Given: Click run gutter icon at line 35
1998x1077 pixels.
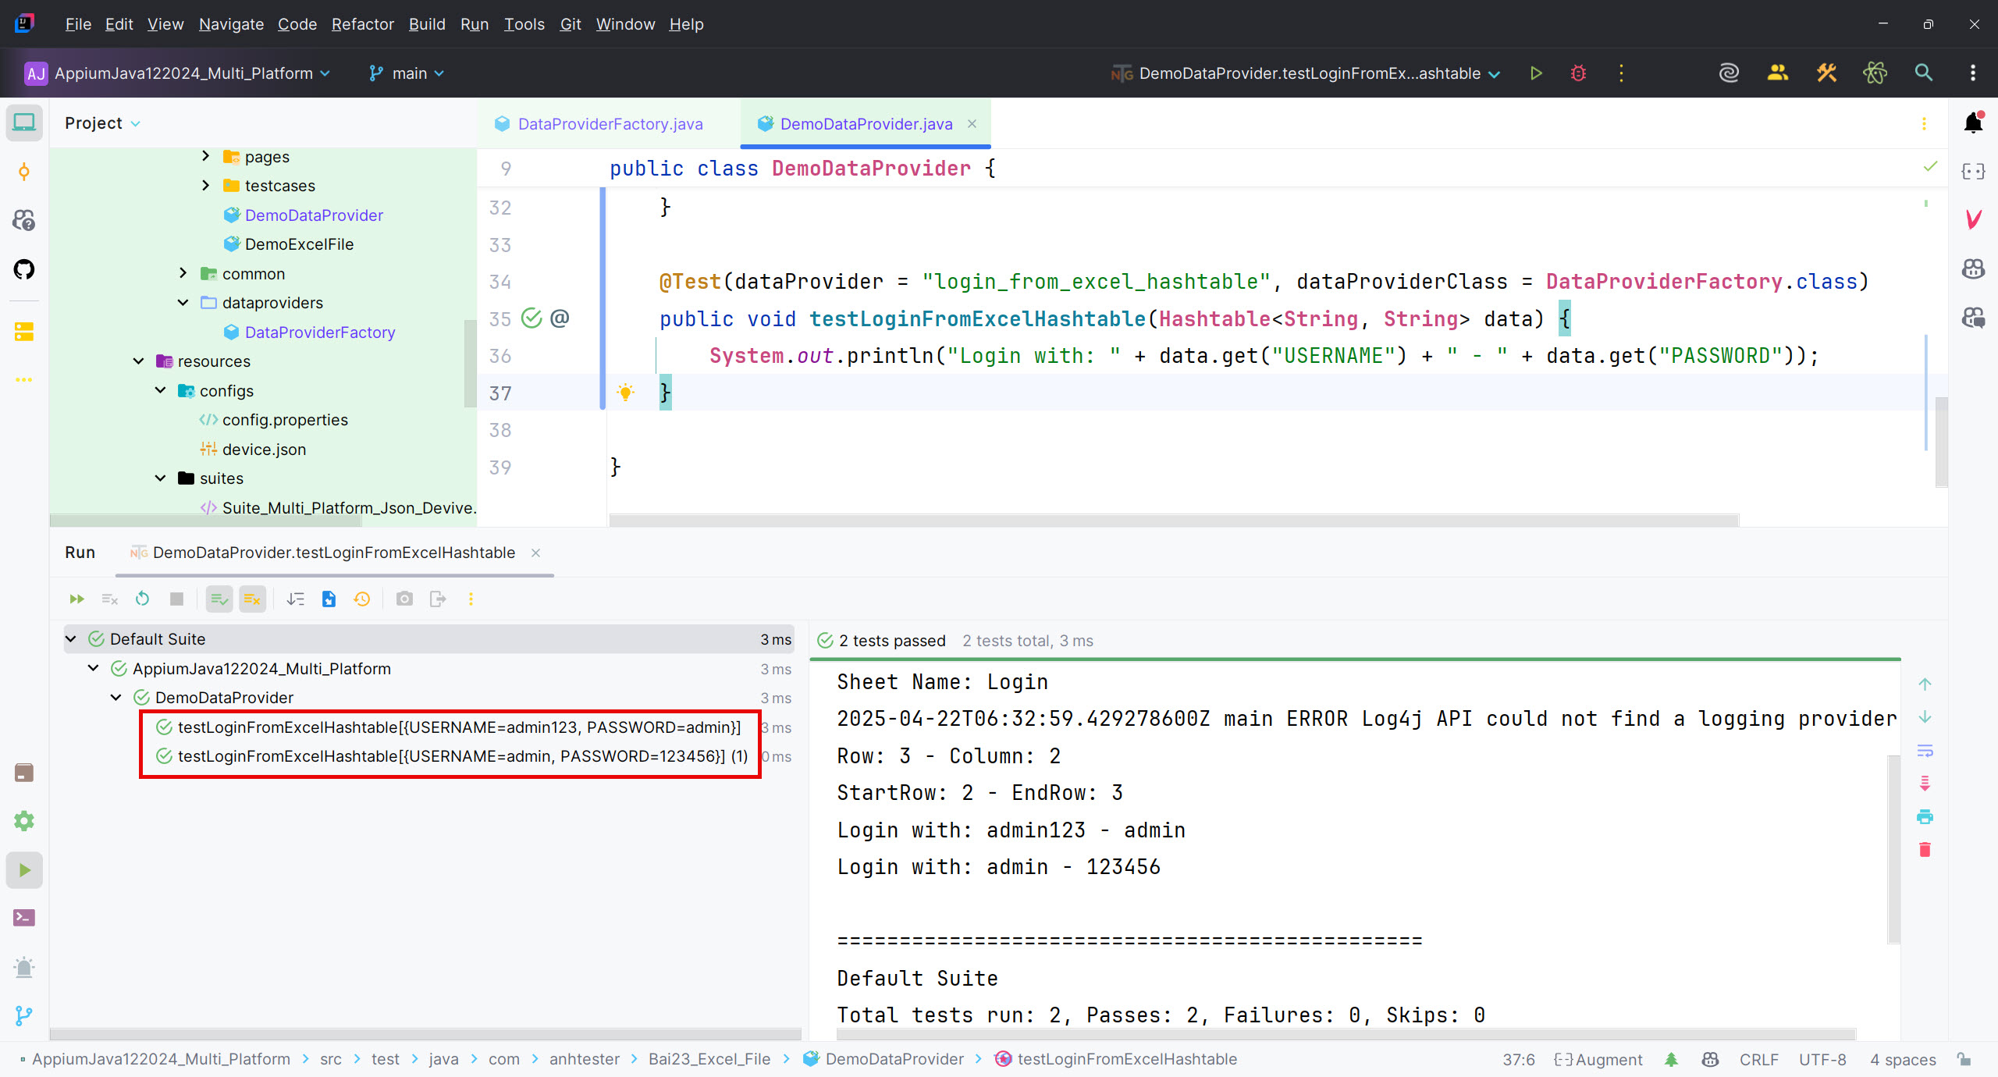Looking at the screenshot, I should click(x=531, y=318).
